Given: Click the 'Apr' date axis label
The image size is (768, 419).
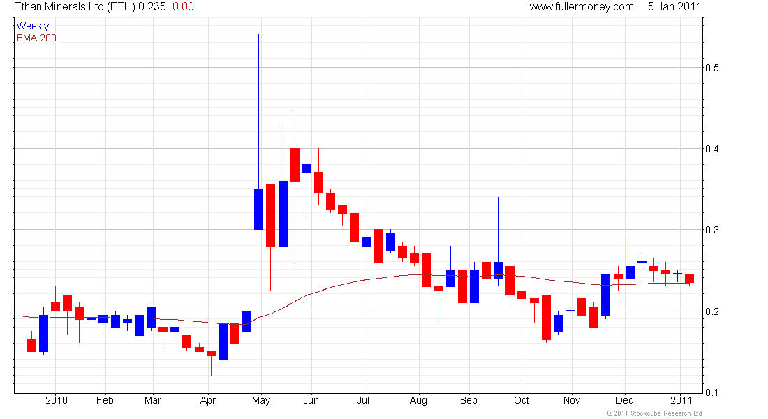Looking at the screenshot, I should coord(207,400).
